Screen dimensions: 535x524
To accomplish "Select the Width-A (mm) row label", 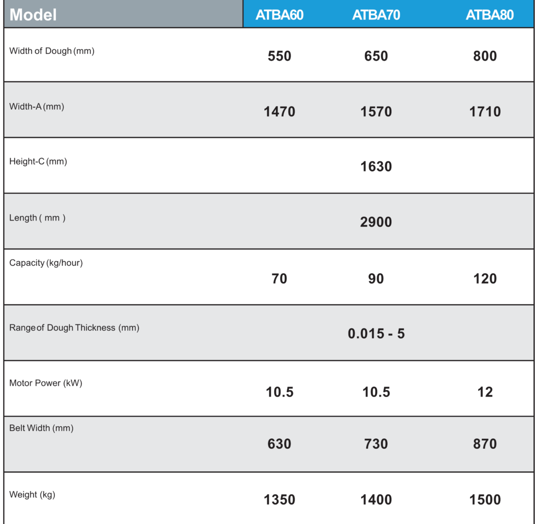I will pos(37,107).
